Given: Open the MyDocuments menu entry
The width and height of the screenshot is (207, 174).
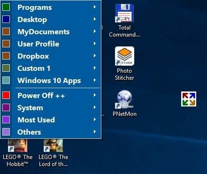Looking at the screenshot, I should click(51, 31).
